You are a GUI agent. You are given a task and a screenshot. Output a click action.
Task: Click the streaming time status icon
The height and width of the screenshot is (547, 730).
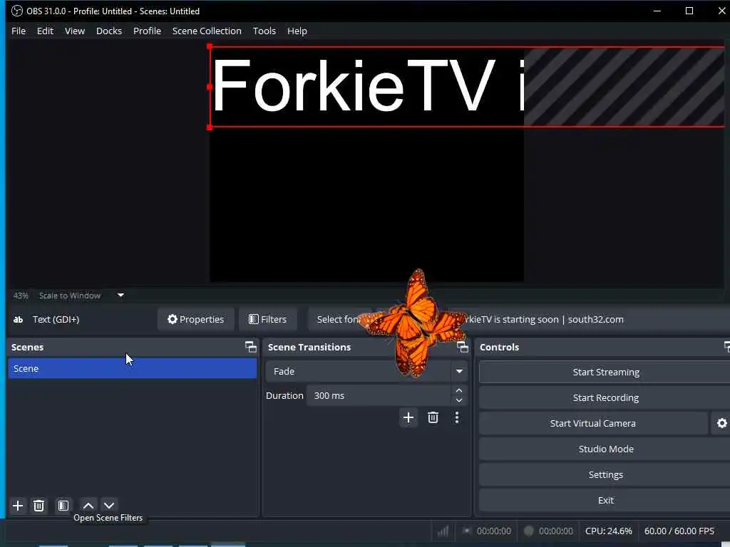pyautogui.click(x=467, y=531)
